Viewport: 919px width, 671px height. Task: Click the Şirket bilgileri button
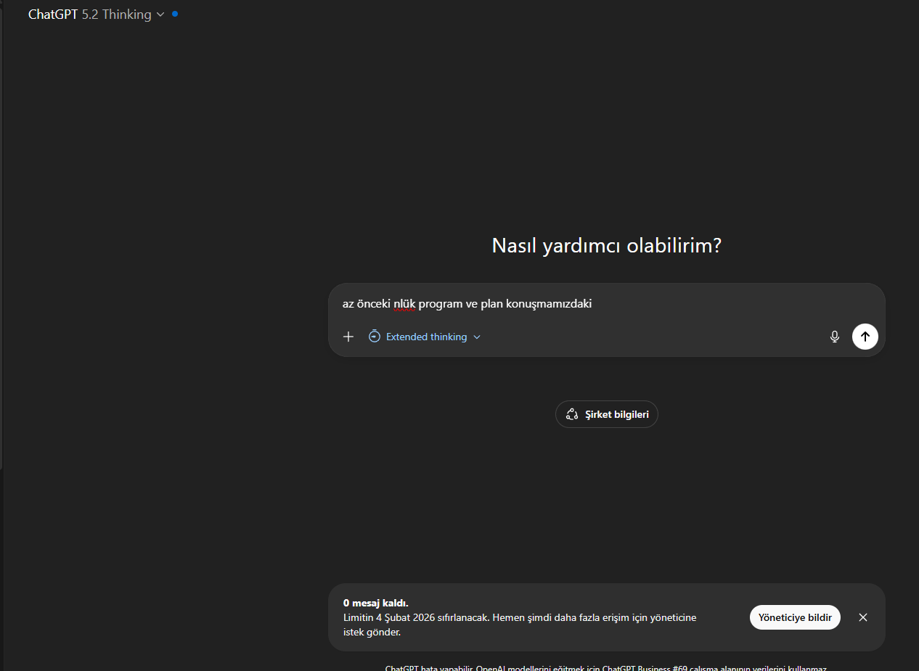coord(607,414)
